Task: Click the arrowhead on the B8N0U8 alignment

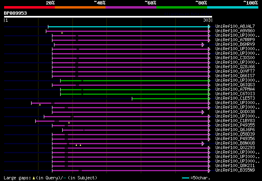Action: (x=203, y=143)
